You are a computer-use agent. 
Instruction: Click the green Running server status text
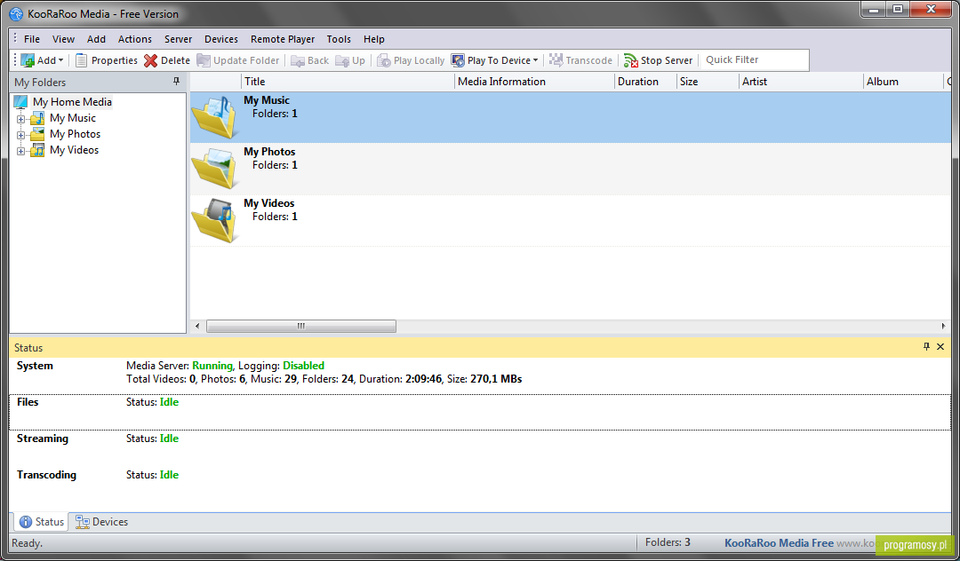coord(212,366)
